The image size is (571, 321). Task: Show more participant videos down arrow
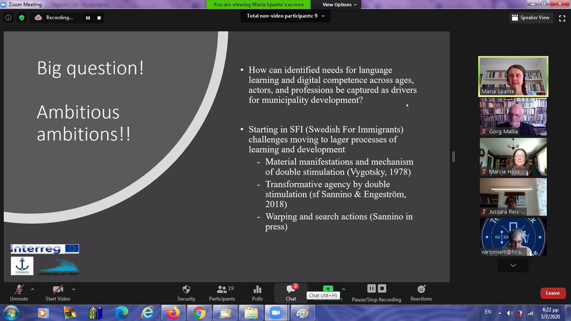[x=513, y=265]
